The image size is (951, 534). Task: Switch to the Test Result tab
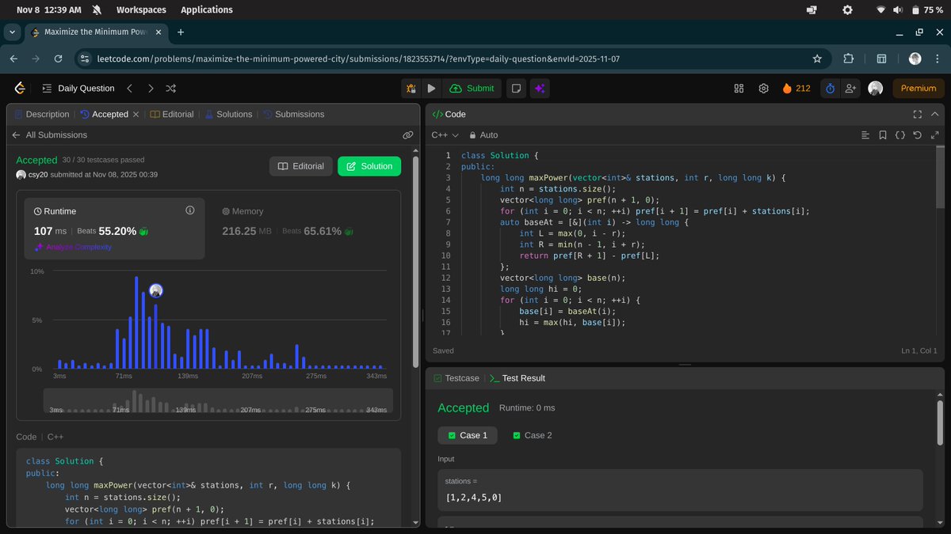coord(518,378)
